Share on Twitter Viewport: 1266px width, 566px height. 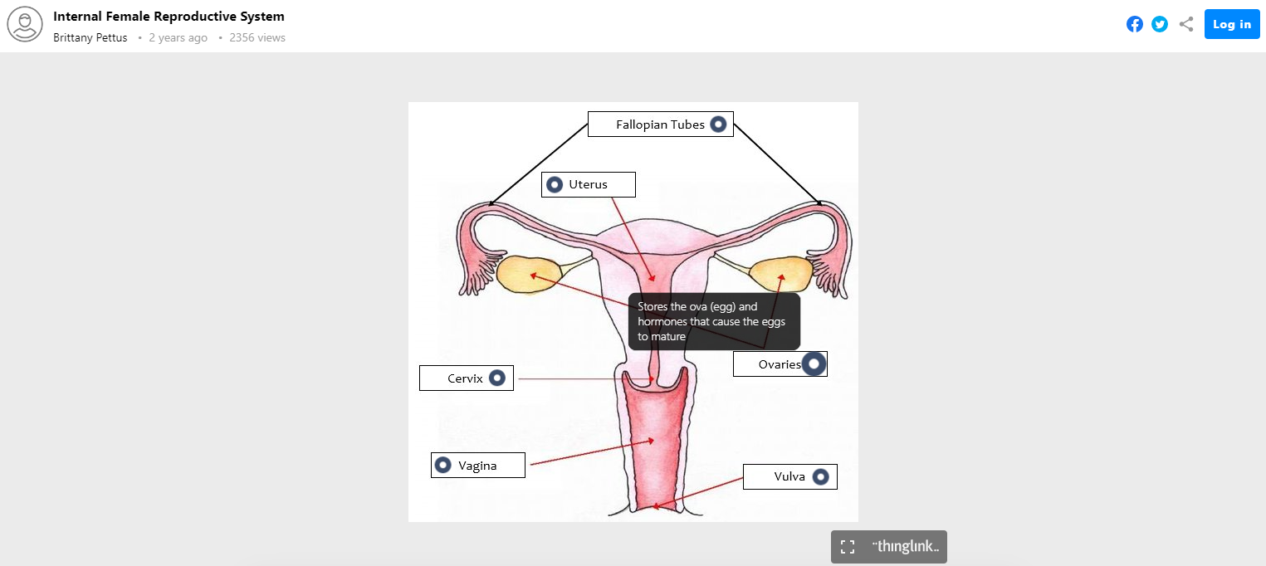tap(1160, 24)
